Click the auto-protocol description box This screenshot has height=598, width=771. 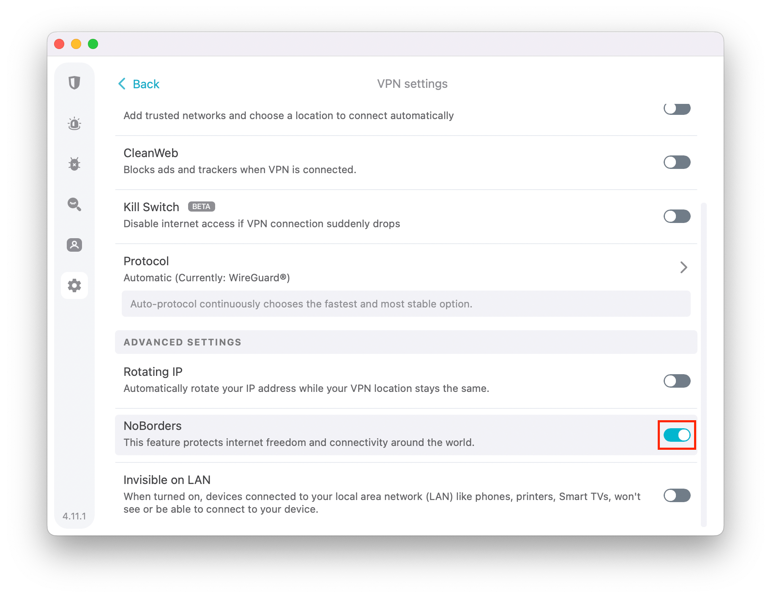point(405,304)
